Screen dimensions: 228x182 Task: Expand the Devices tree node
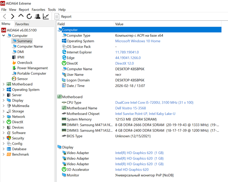[x=4, y=127]
